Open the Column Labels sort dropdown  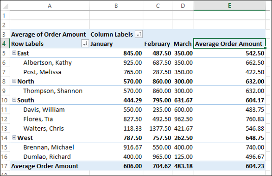pyautogui.click(x=139, y=34)
